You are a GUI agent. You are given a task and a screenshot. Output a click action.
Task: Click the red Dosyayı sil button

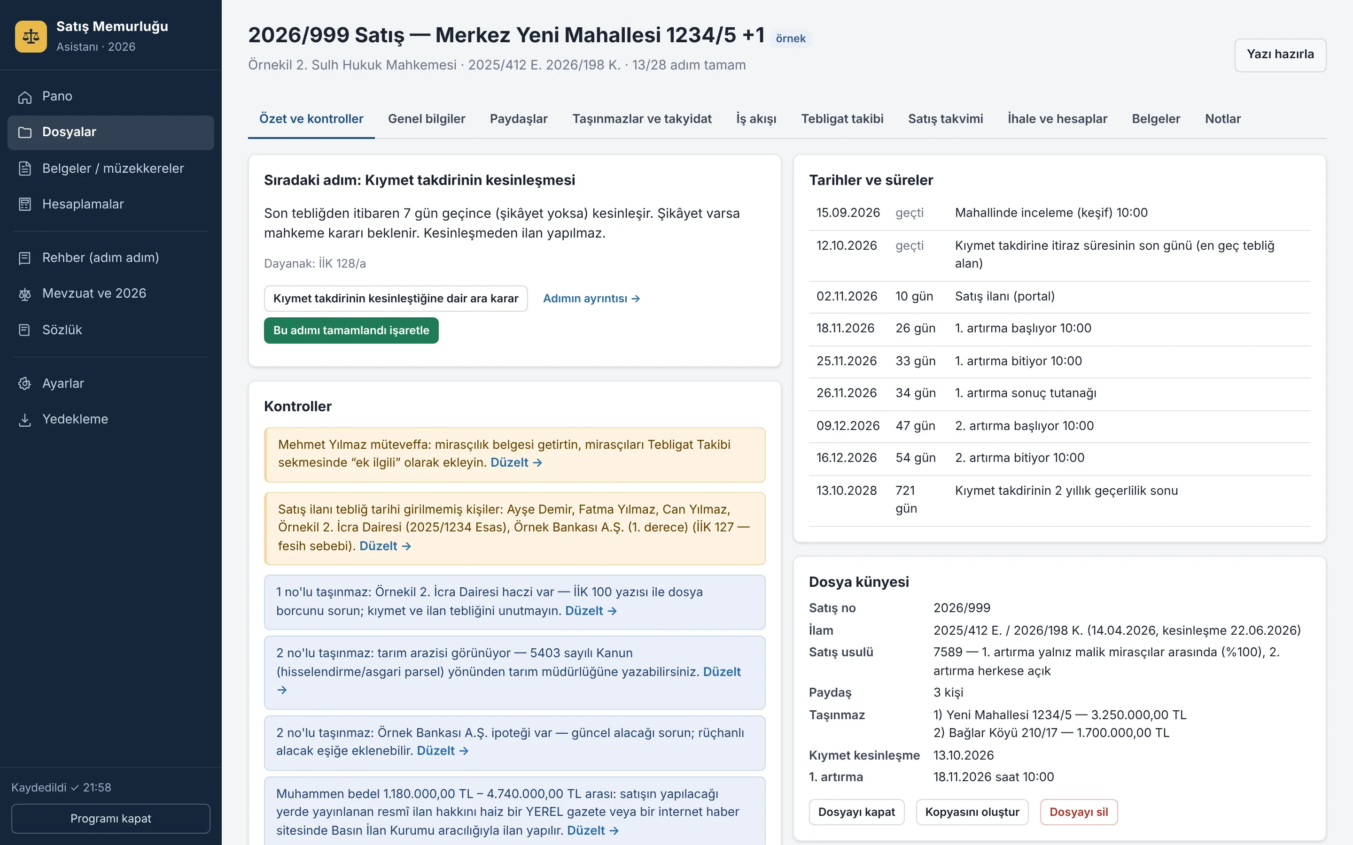1079,812
